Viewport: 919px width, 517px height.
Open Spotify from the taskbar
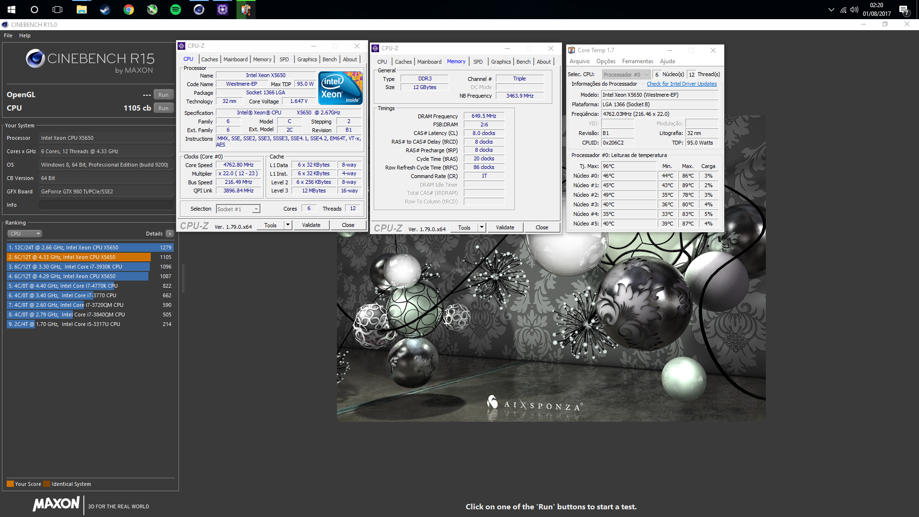(176, 9)
